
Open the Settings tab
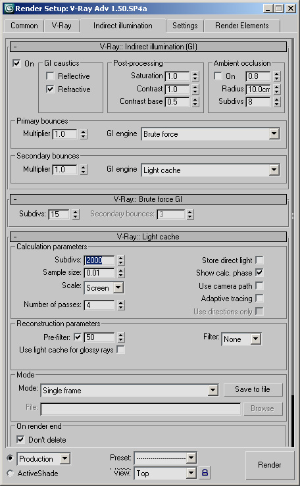point(185,26)
